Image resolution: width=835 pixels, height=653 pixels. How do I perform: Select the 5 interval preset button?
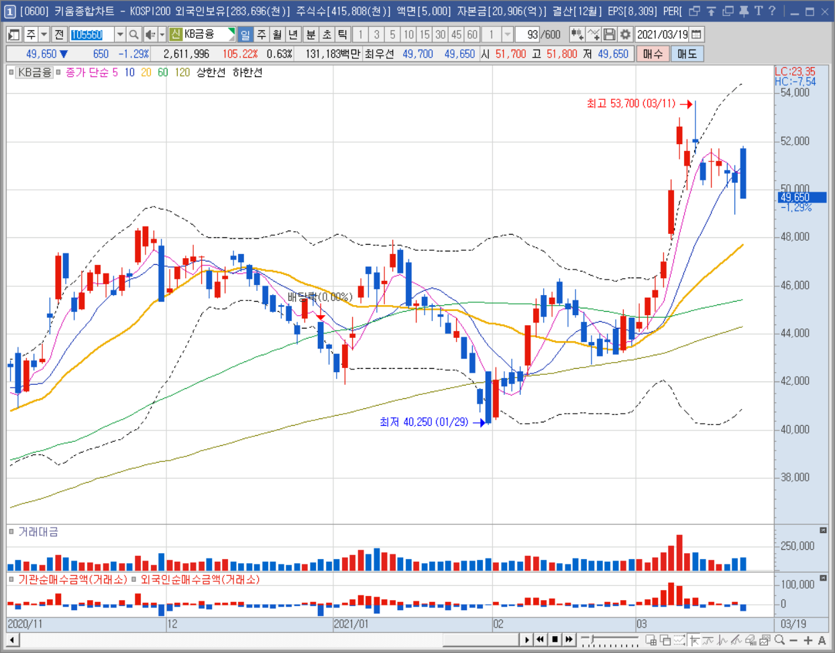point(392,34)
